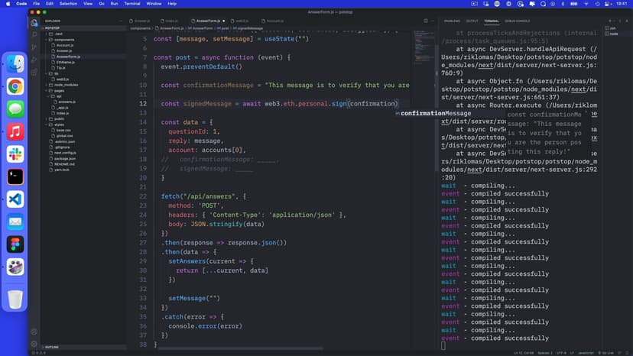The width and height of the screenshot is (633, 356).
Task: Expand the Outline section
Action: pos(54,347)
